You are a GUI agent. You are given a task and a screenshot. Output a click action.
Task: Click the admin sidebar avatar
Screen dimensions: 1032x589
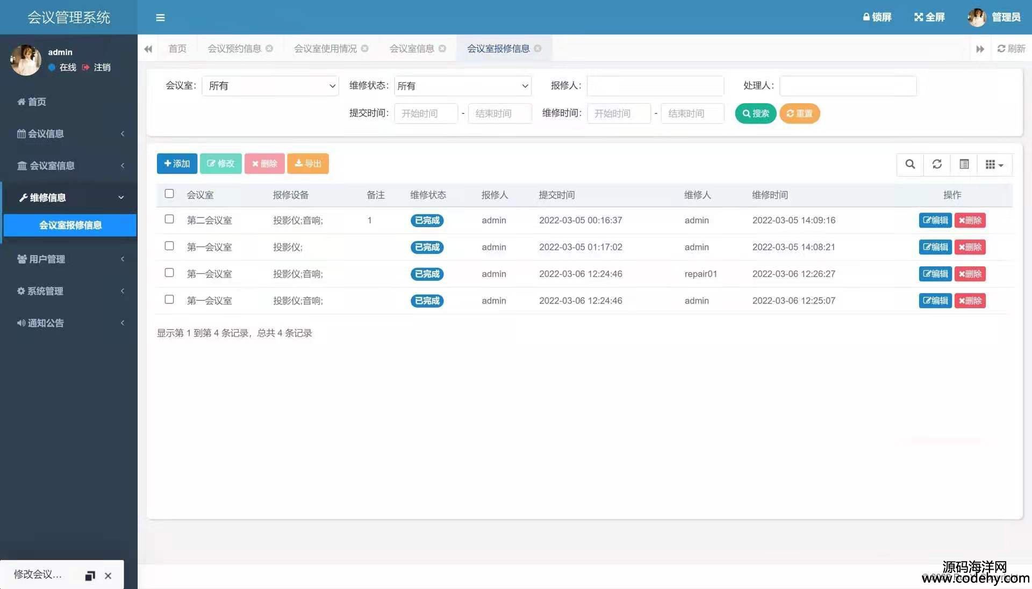tap(26, 60)
